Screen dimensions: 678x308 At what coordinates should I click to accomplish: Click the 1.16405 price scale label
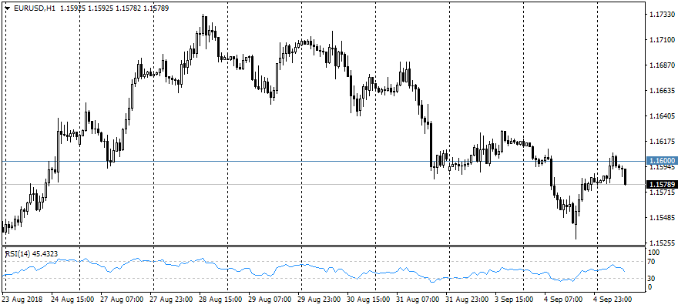(x=660, y=116)
